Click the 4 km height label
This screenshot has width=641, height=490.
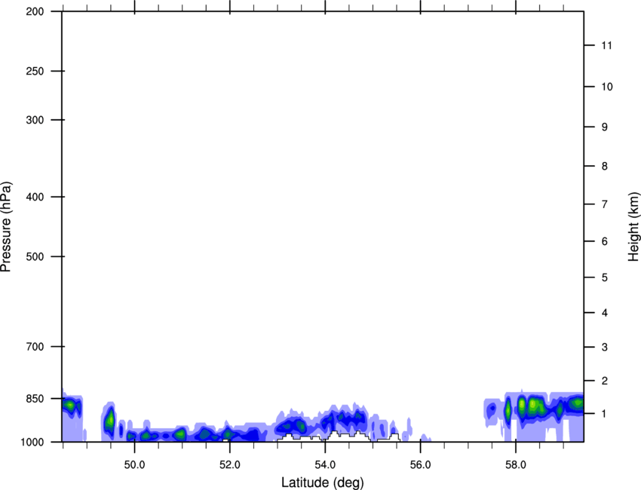coord(605,313)
